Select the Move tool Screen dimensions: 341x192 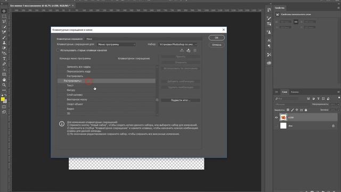[x=4, y=11]
